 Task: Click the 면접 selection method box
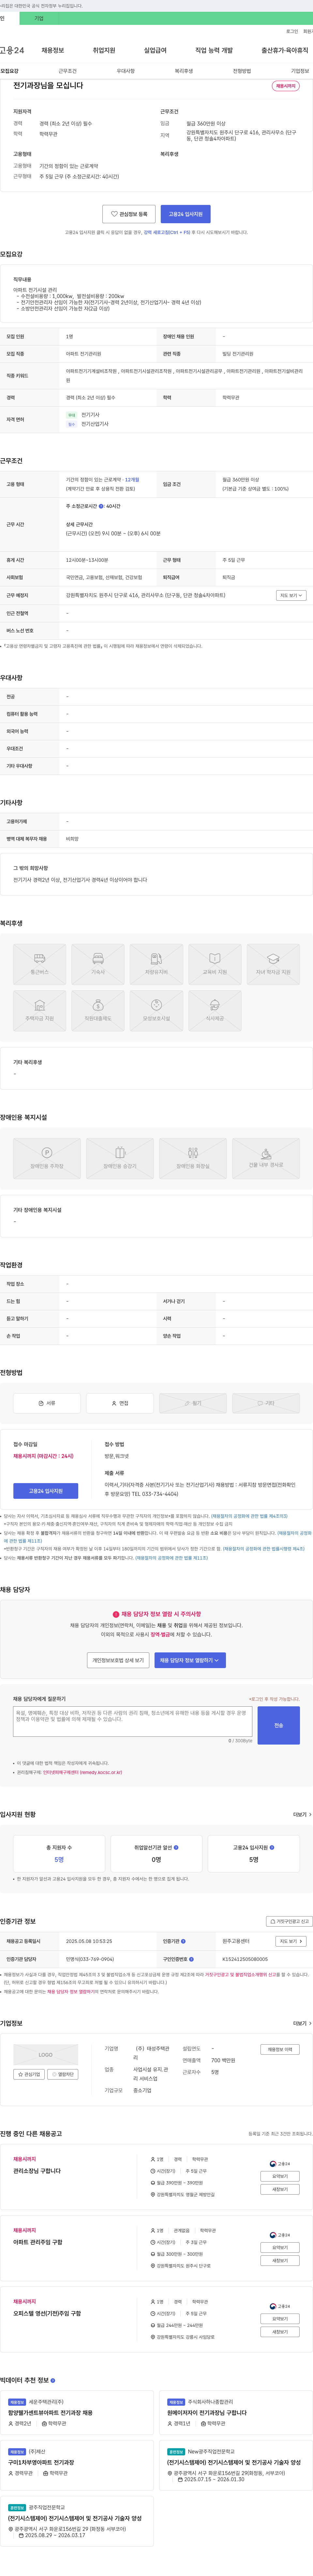click(x=120, y=1403)
